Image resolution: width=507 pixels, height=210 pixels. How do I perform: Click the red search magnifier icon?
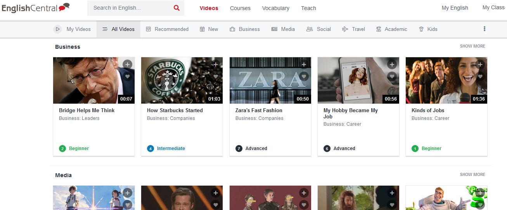(176, 8)
